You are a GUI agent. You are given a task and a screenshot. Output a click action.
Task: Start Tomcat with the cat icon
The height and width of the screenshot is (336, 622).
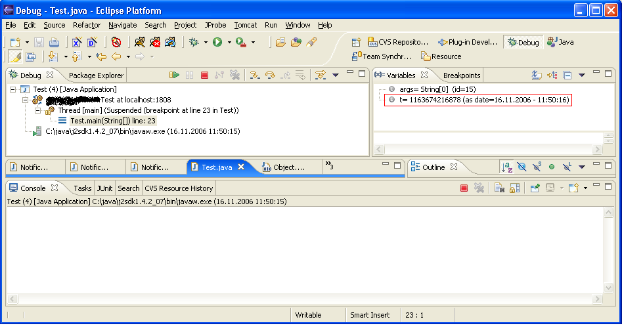140,42
